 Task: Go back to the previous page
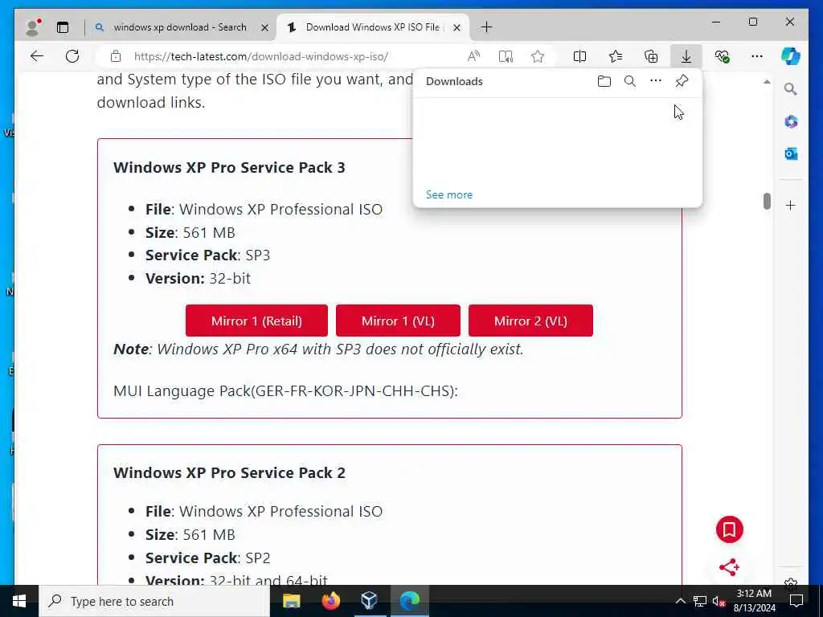coord(36,56)
